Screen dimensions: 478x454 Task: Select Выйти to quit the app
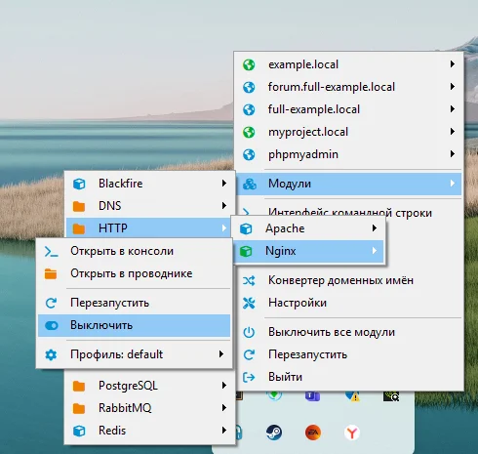(x=348, y=377)
